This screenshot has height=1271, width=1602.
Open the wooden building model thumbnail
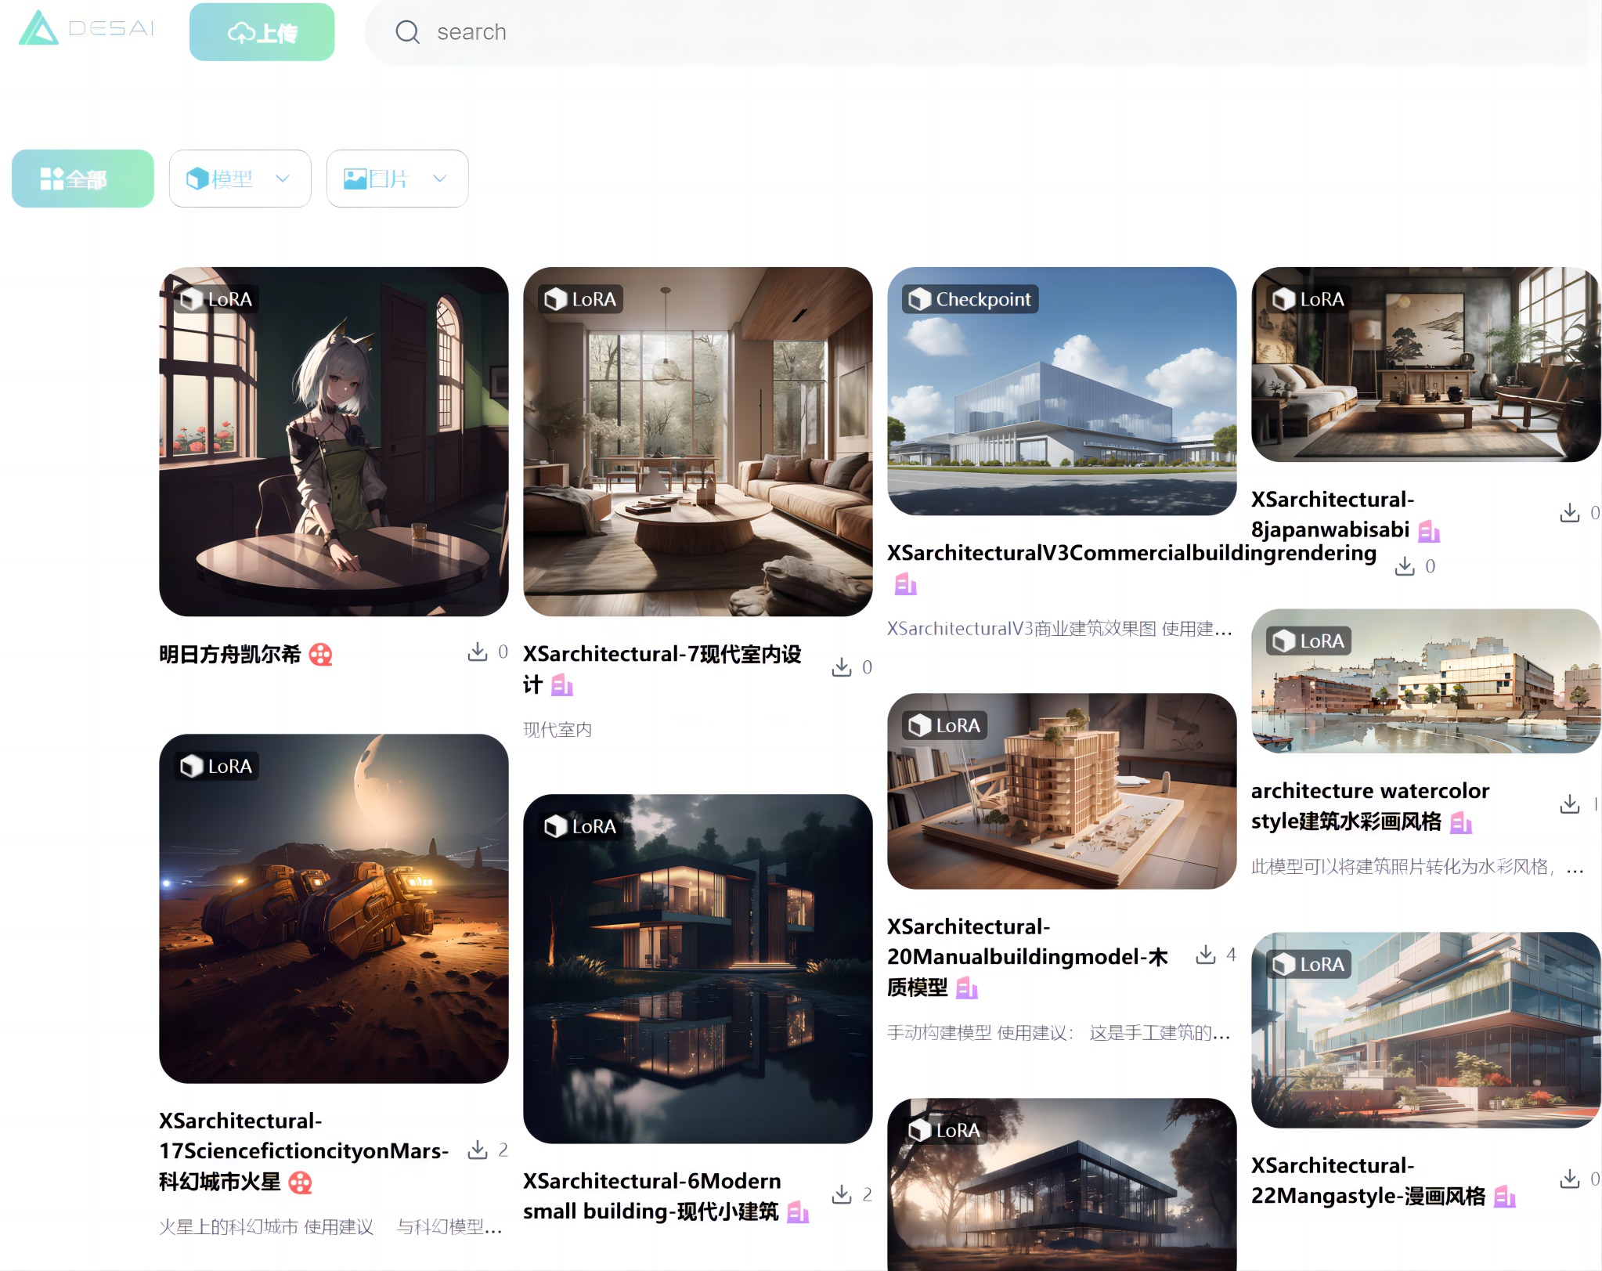[1061, 791]
